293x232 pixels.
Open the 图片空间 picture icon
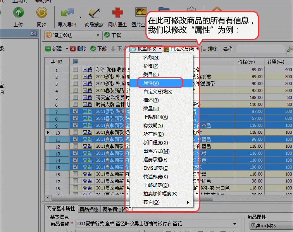click(x=141, y=12)
